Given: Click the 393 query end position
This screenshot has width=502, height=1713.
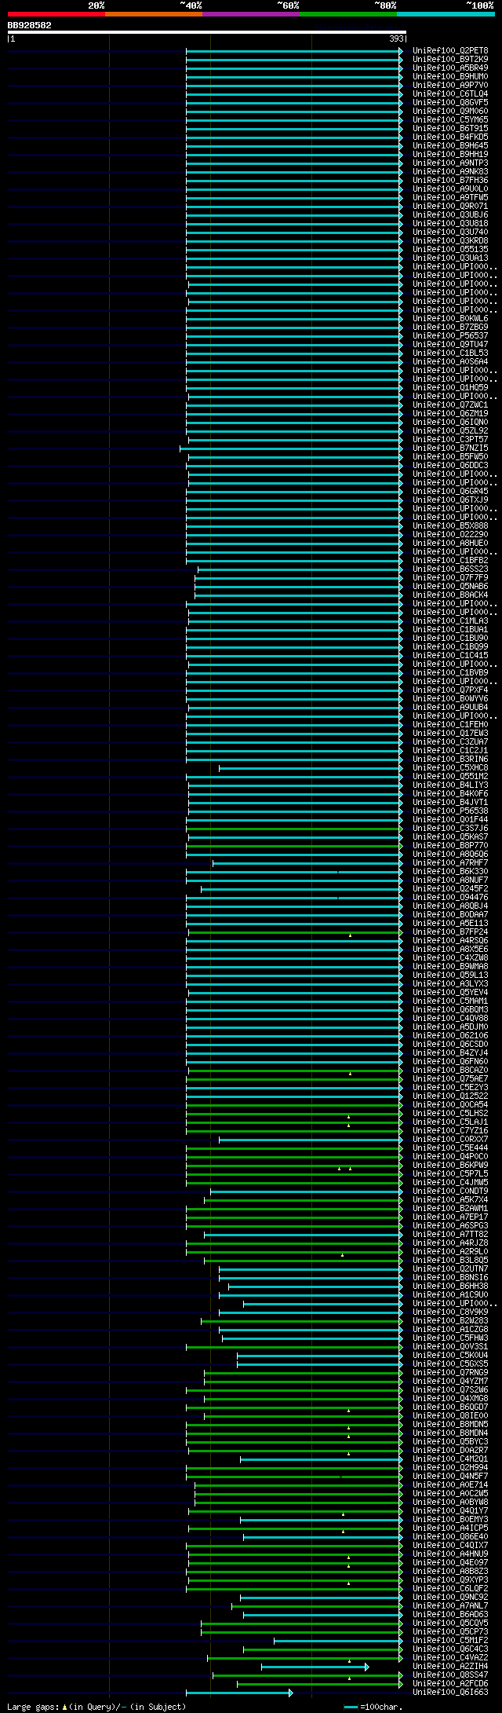Looking at the screenshot, I should 396,38.
